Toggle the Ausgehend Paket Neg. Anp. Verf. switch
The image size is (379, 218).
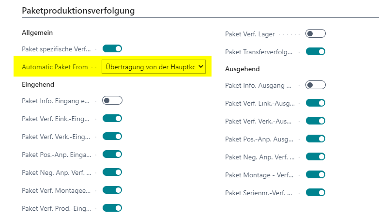coord(316,156)
